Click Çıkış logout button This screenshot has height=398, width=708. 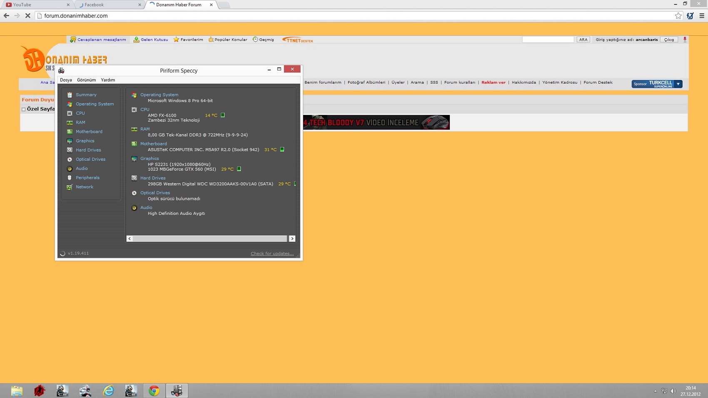pyautogui.click(x=669, y=40)
